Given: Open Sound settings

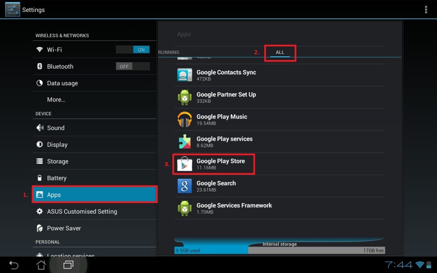Looking at the screenshot, I should point(94,128).
